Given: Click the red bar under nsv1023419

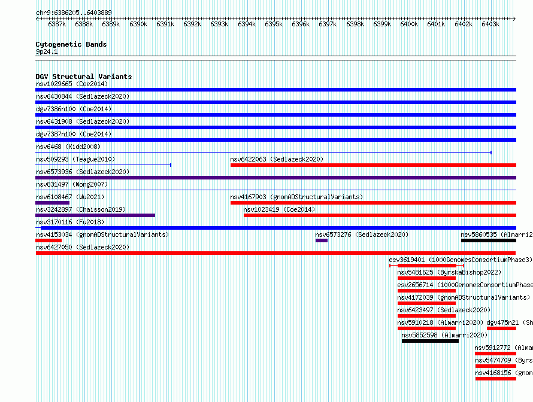Looking at the screenshot, I should (x=380, y=215).
